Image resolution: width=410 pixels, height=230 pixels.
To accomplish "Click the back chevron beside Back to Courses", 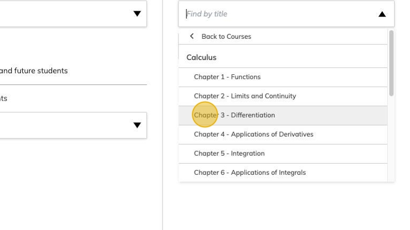I will 192,36.
